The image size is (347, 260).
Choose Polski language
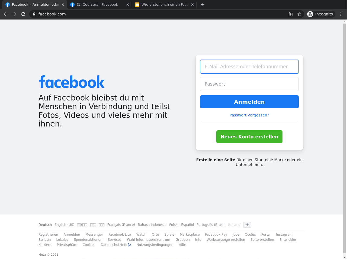click(x=174, y=225)
